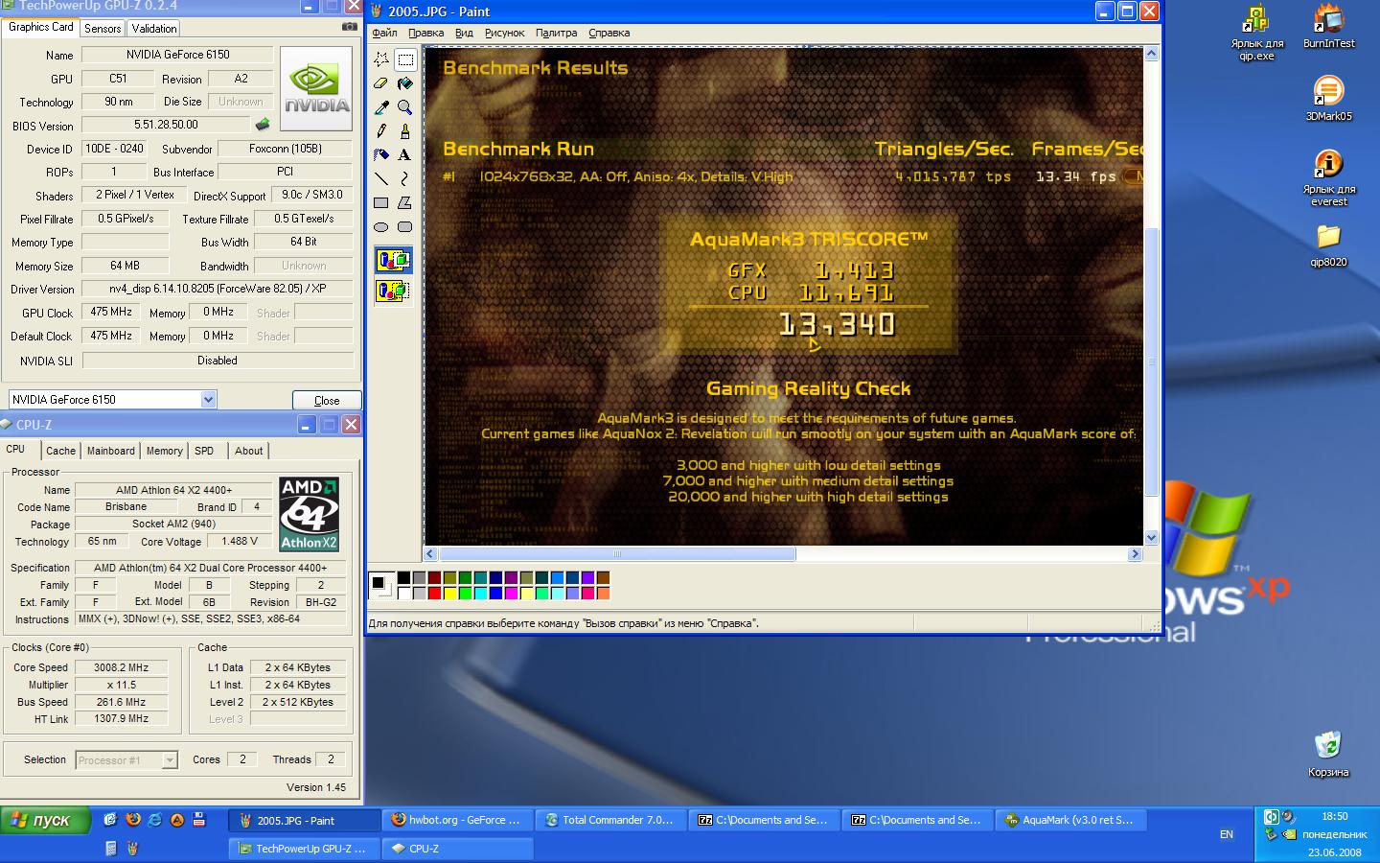This screenshot has width=1380, height=863.
Task: Open the everest shortcut on desktop
Action: point(1328,177)
